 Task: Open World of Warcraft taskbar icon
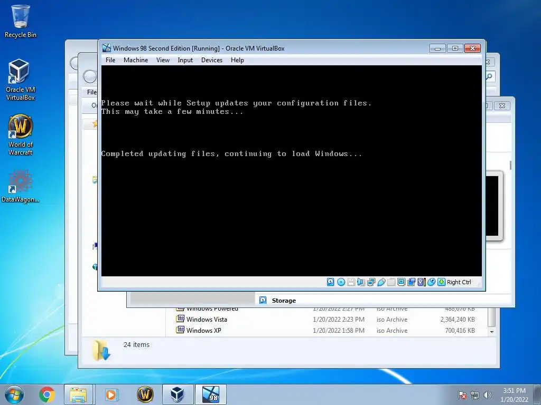tap(145, 394)
